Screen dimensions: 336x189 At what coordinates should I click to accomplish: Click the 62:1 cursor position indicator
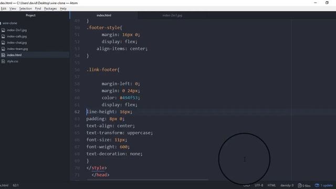16,185
